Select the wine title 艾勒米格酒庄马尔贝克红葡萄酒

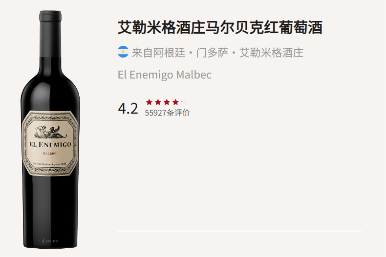click(220, 27)
